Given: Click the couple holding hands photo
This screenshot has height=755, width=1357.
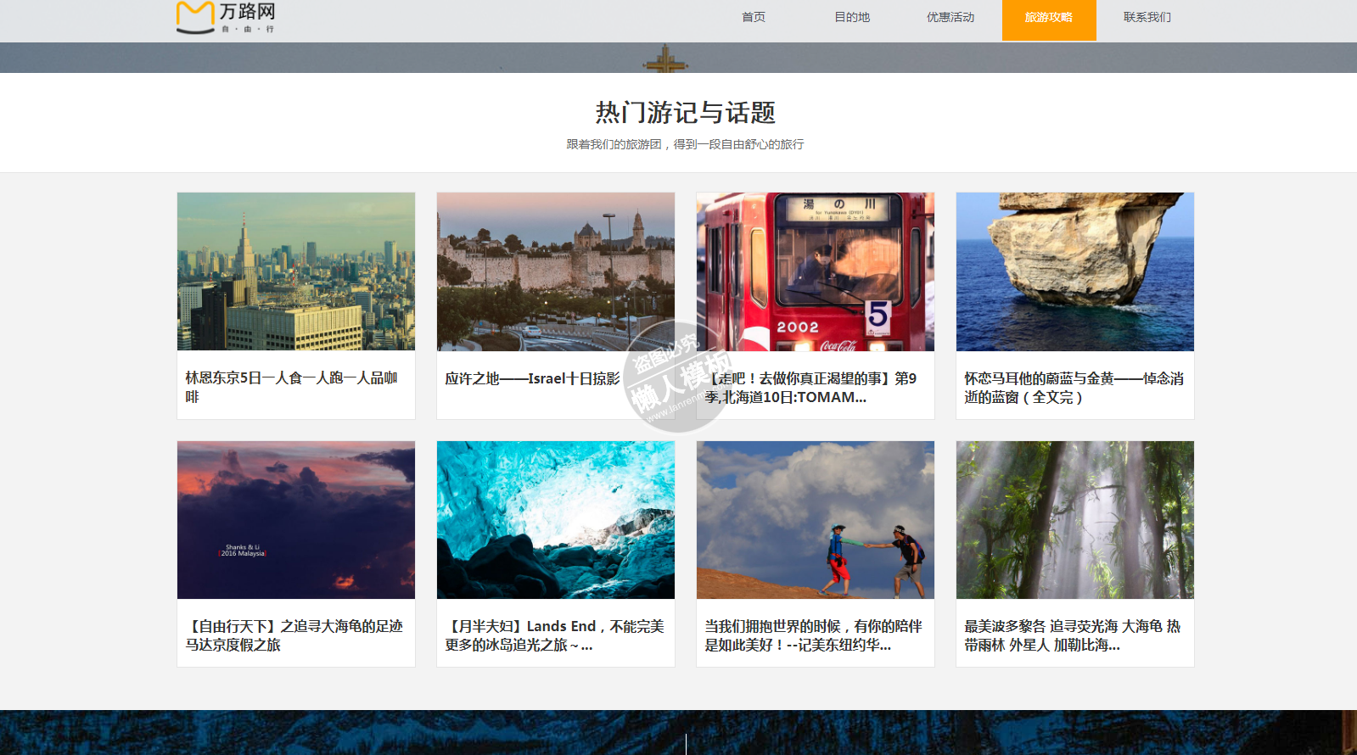Looking at the screenshot, I should coord(816,520).
